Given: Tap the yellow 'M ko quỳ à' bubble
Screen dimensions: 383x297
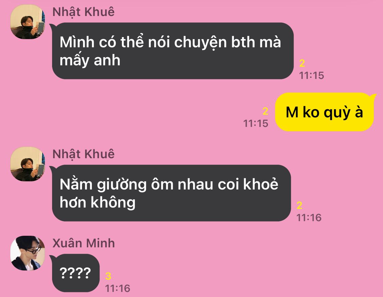Looking at the screenshot, I should [325, 112].
